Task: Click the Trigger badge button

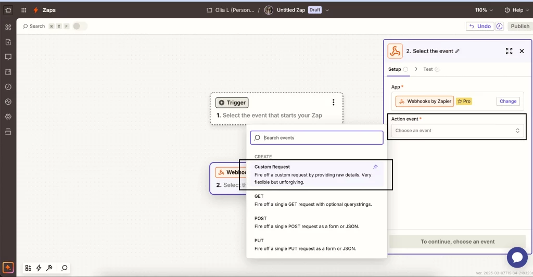Action: tap(232, 103)
